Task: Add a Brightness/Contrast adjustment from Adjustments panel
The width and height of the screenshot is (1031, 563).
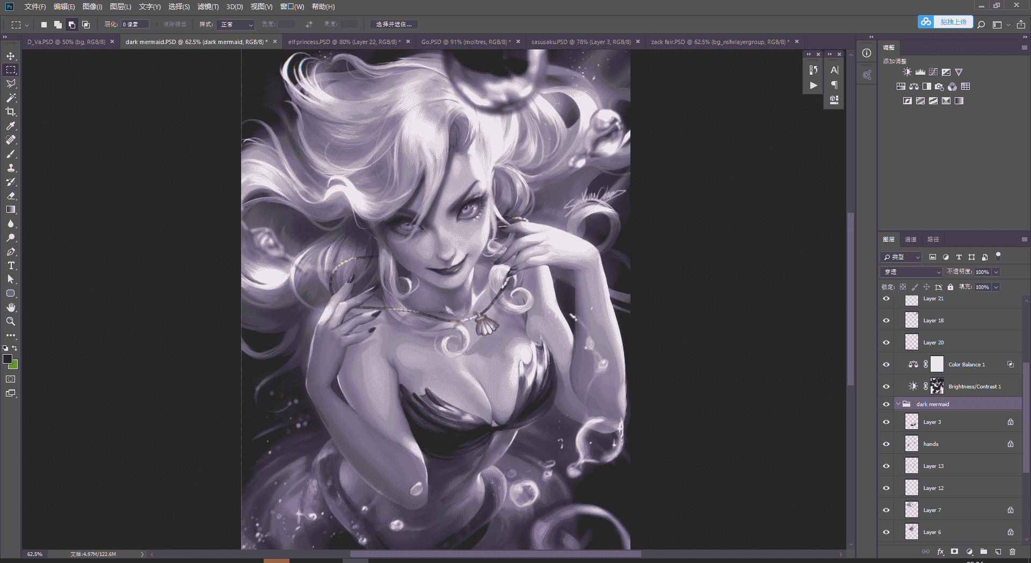Action: pos(907,72)
